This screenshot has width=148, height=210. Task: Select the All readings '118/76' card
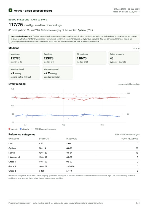91,58
